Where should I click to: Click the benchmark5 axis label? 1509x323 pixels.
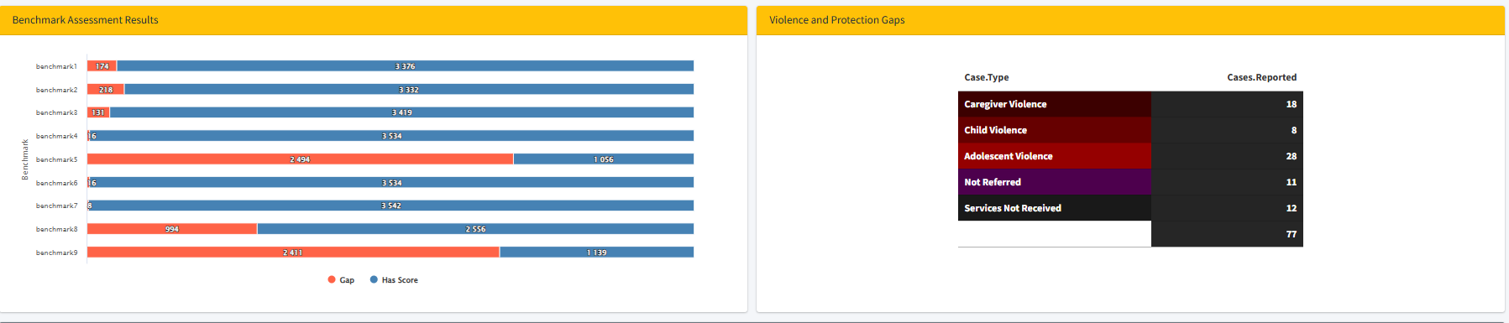[x=56, y=159]
